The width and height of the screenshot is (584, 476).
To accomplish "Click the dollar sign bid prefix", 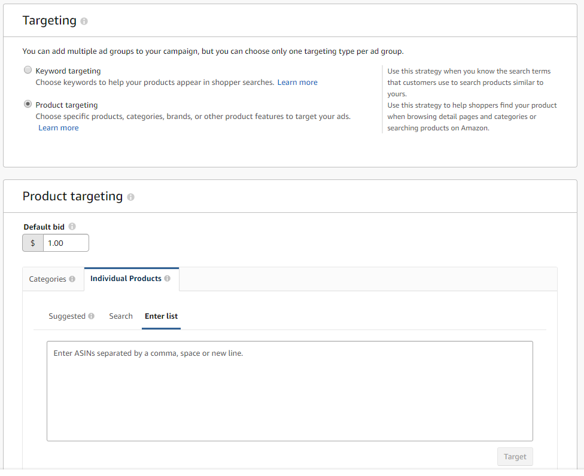I will point(33,243).
